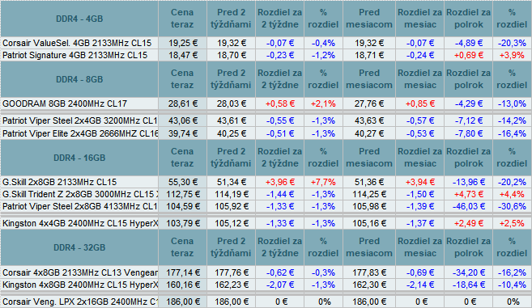This screenshot has height=308, width=532.
Task: Click GOODRAM 8GB 2400MHz CL17 product name
Action: (x=65, y=103)
